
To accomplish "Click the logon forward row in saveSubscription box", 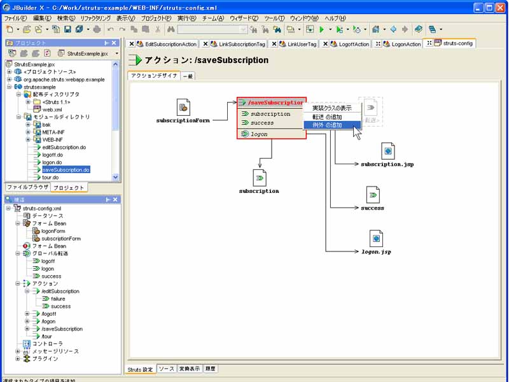I will coord(272,134).
